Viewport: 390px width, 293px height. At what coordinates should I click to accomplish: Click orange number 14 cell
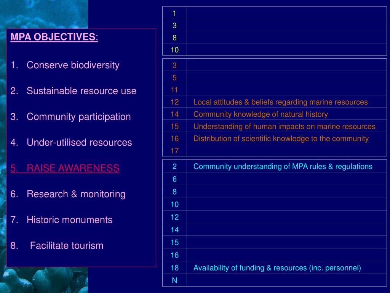174,114
